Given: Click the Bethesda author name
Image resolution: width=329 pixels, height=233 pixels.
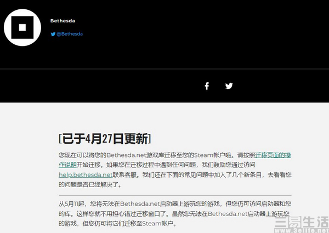Looking at the screenshot, I should (x=63, y=21).
